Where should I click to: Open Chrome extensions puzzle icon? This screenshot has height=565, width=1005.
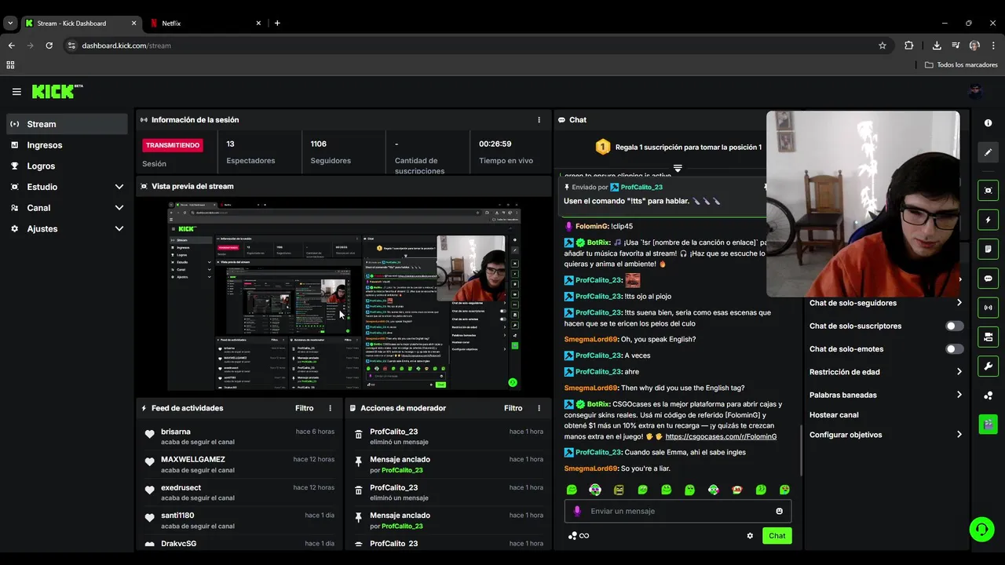click(909, 46)
